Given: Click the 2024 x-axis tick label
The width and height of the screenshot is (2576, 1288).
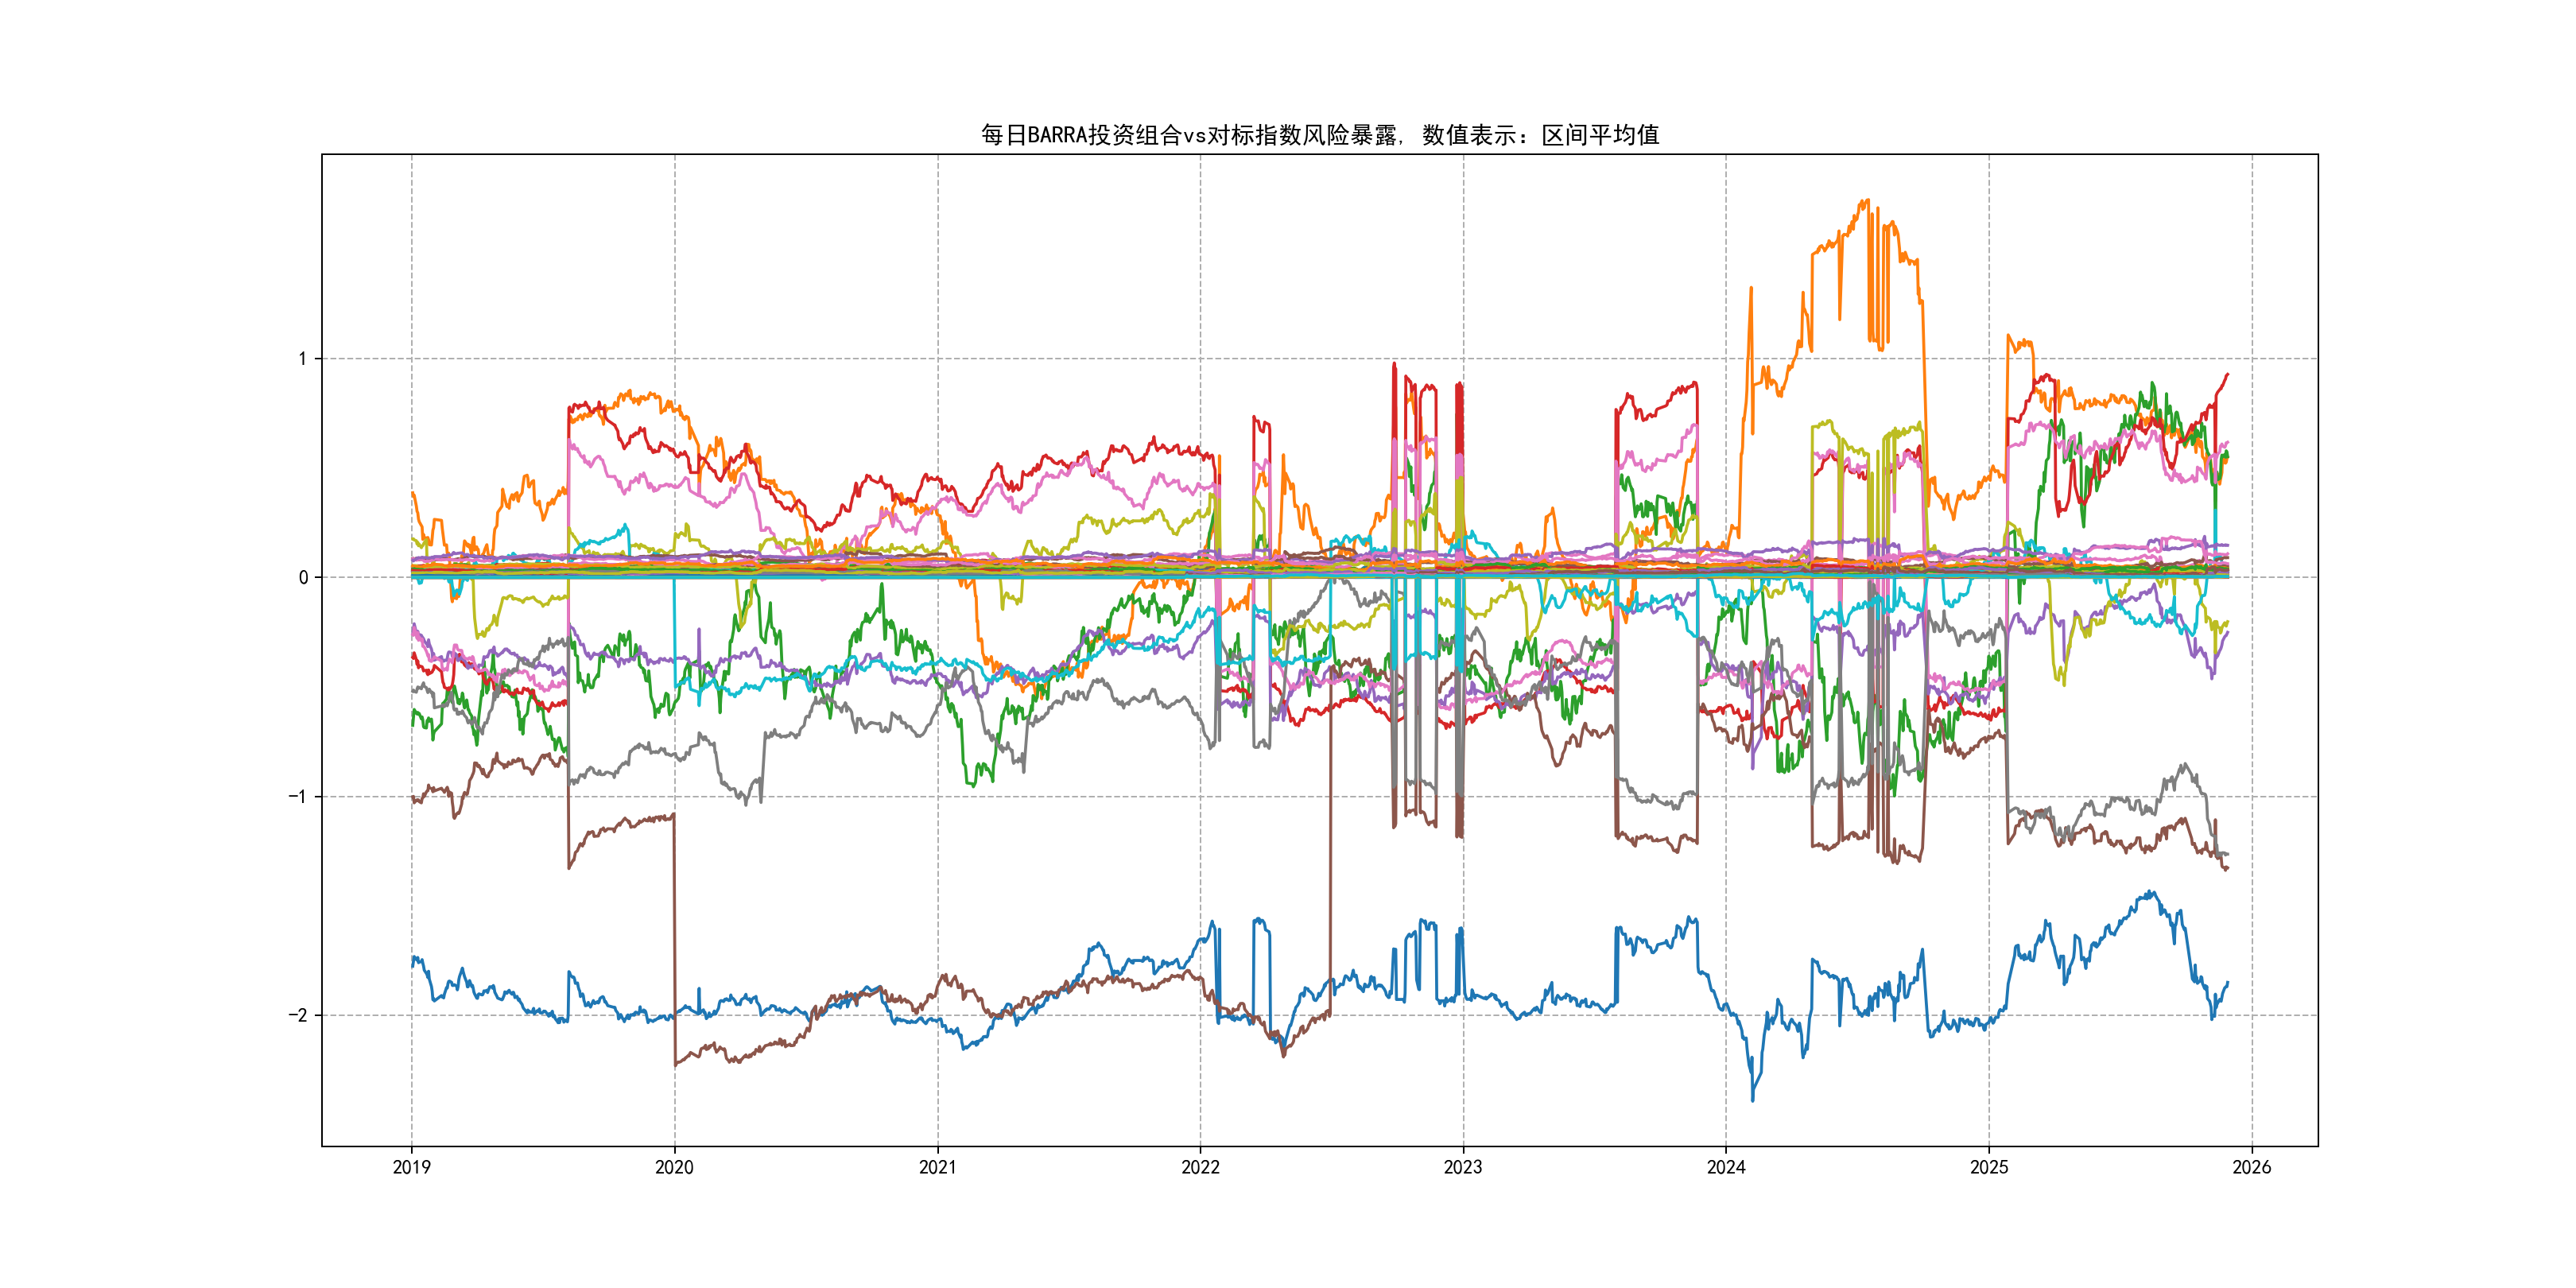Looking at the screenshot, I should click(1726, 1167).
